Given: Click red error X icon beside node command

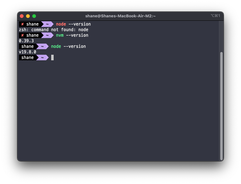Looking at the screenshot, I should coord(22,24).
